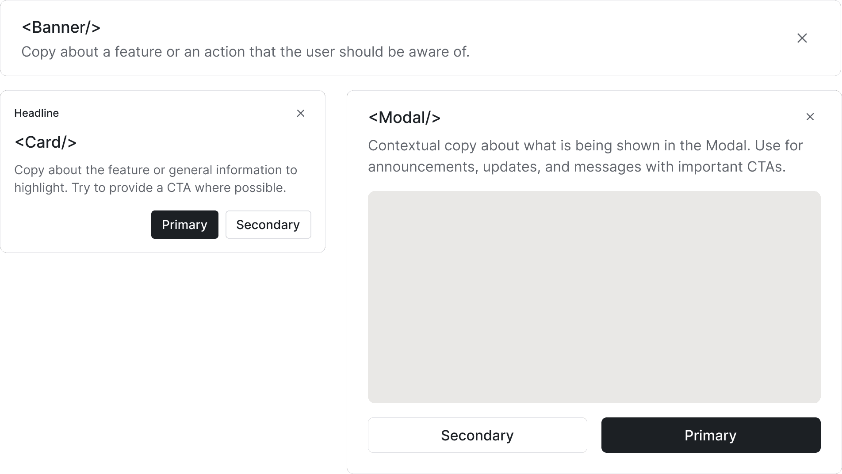Click the Card body copy text
Screen dimensions: 842x474
[156, 179]
